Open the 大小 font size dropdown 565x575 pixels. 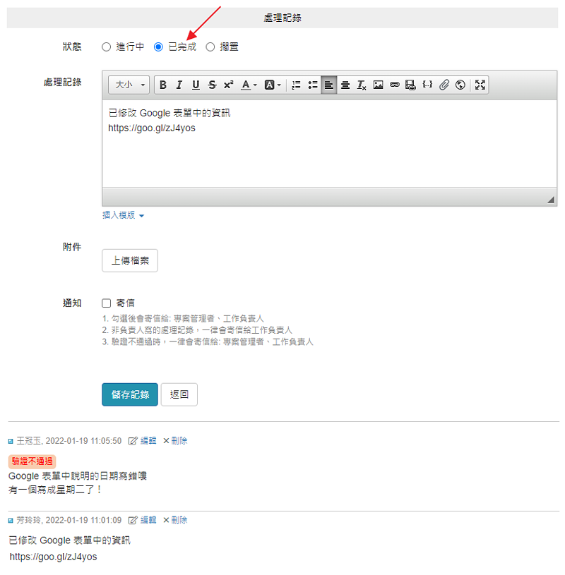129,85
